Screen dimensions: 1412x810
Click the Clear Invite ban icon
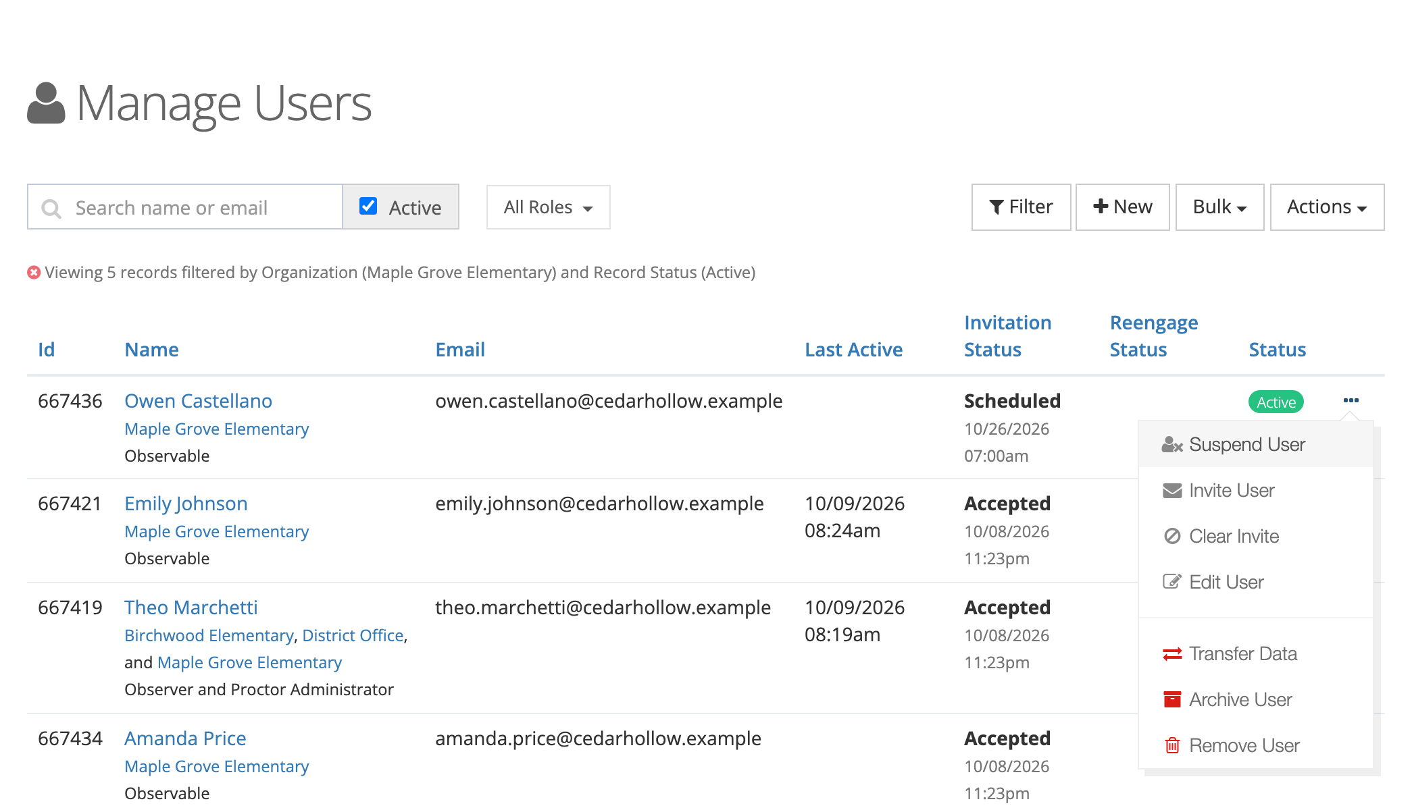1172,537
